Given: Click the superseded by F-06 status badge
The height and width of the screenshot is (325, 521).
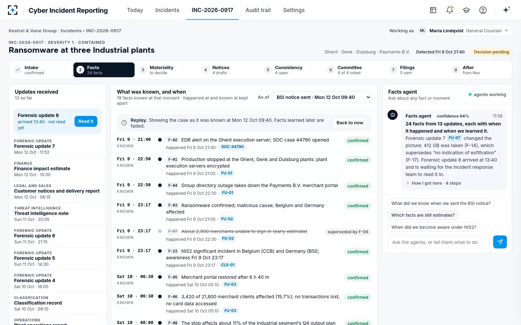Looking at the screenshot, I should pos(348,232).
